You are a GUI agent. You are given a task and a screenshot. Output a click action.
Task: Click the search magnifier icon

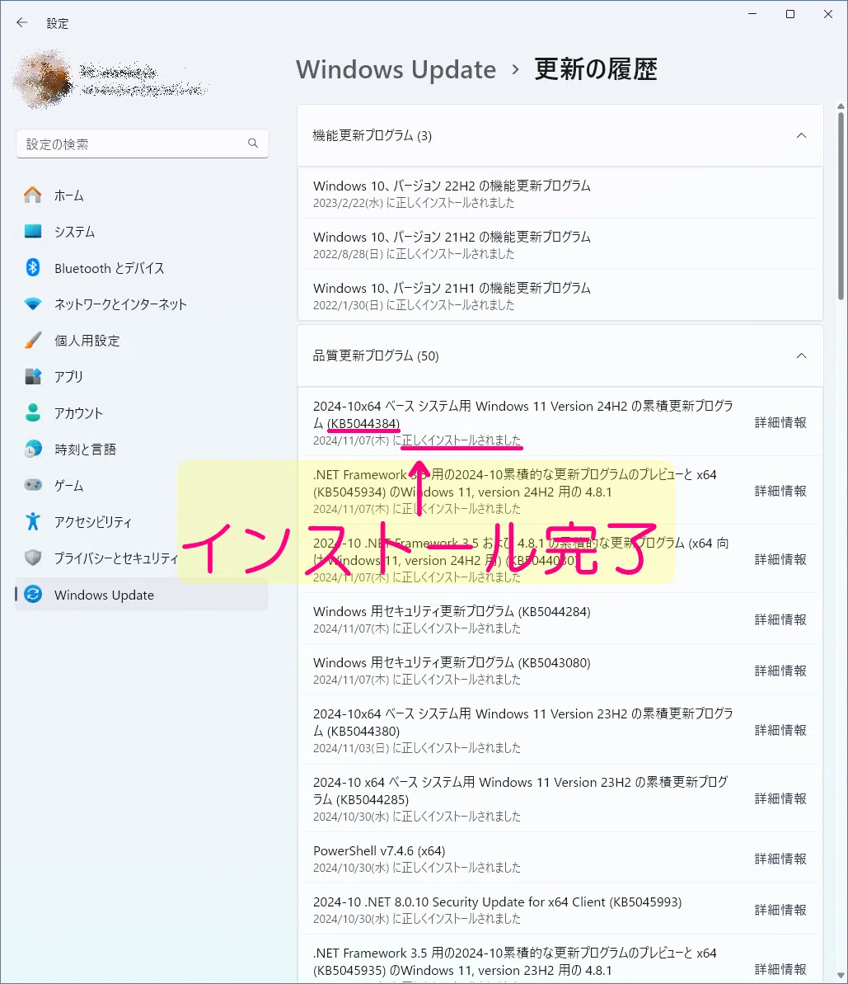[x=253, y=143]
